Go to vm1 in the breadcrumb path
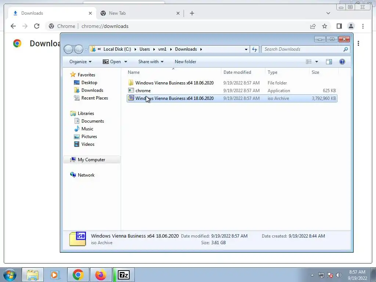Screen dimensions: 376x282 coord(162,49)
